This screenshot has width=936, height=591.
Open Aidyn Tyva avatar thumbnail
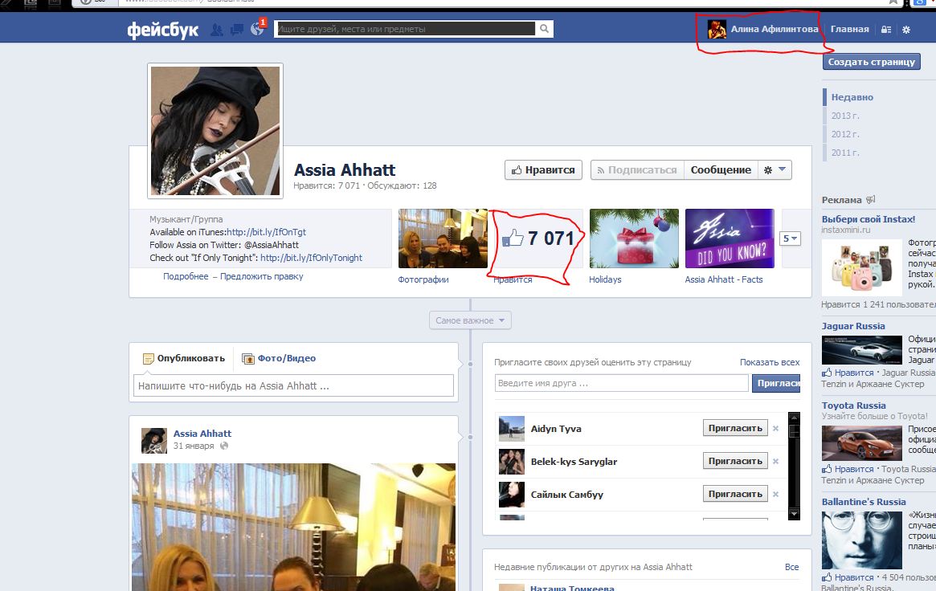(511, 428)
